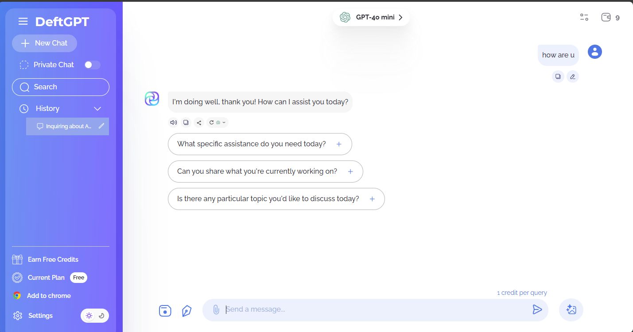Screen dimensions: 633x332
Task: Regenerate the response with model dropdown
Action: pos(217,122)
